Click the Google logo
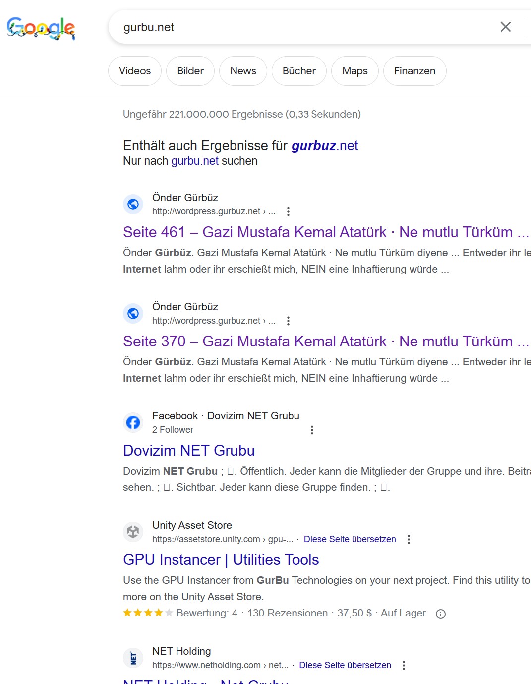The image size is (531, 684). click(x=41, y=28)
